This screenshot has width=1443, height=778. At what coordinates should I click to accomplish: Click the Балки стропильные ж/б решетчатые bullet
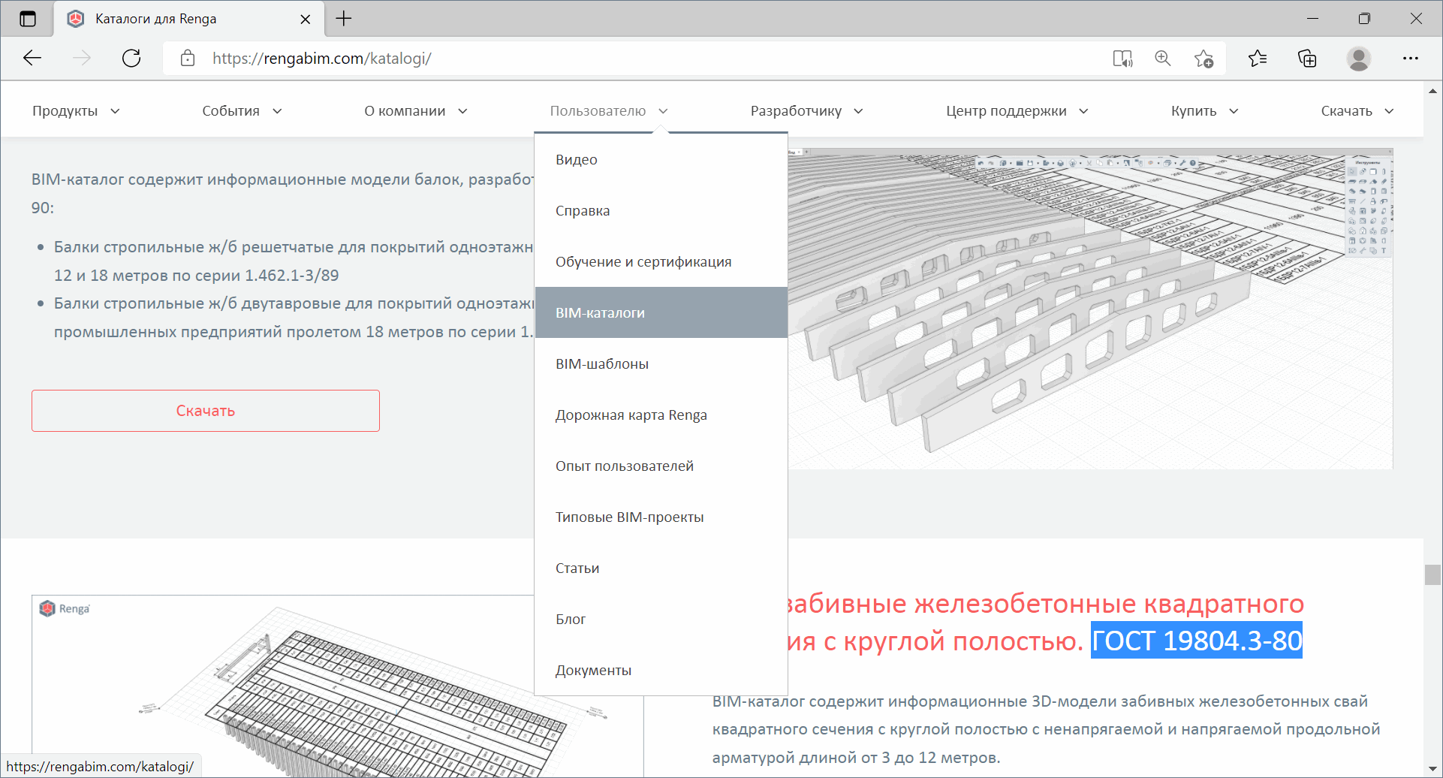click(x=294, y=261)
